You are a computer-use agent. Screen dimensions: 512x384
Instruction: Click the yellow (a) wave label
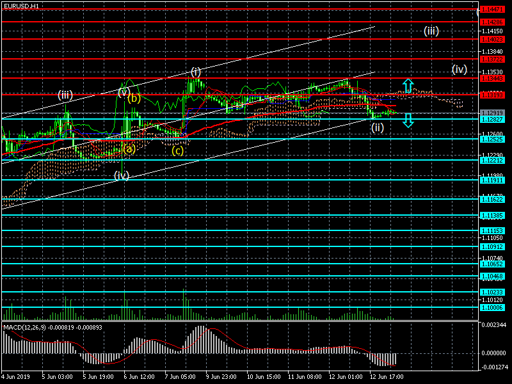point(129,149)
